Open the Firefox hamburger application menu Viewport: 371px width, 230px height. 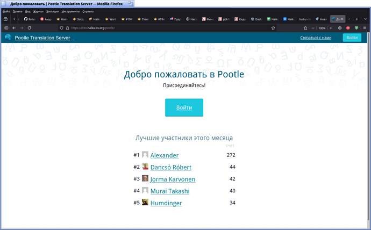click(x=365, y=28)
